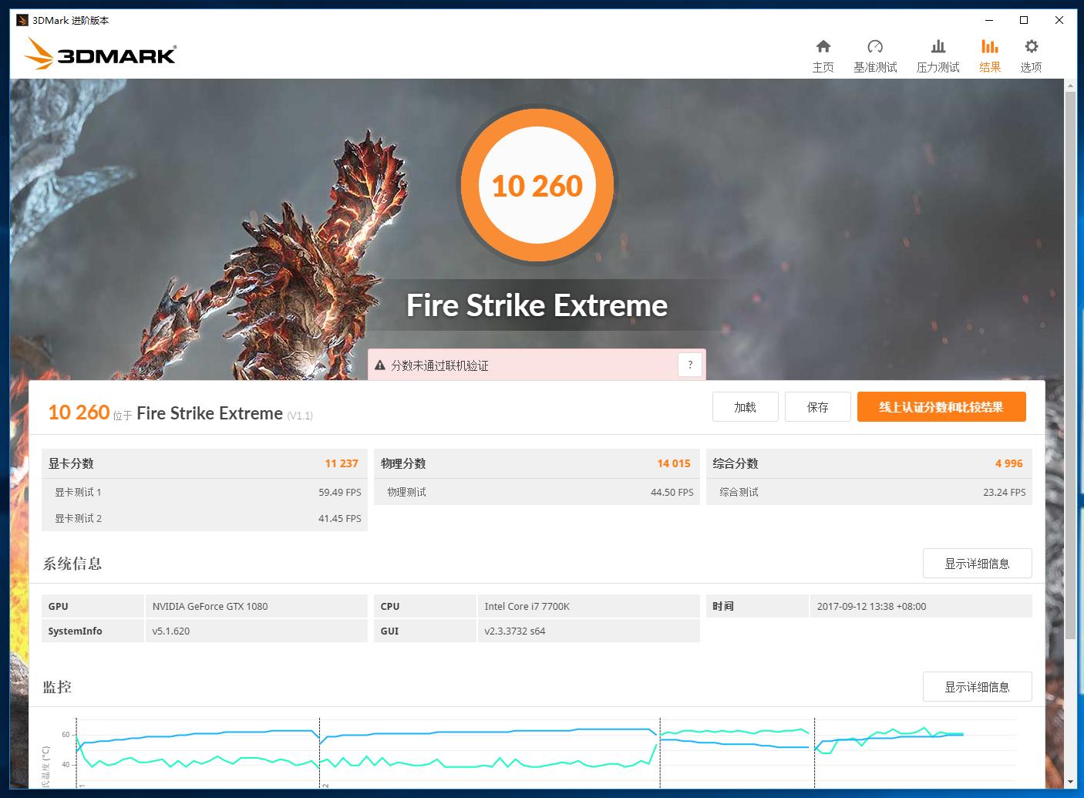
Task: Click the scrollbar up arrow
Action: pyautogui.click(x=1070, y=84)
